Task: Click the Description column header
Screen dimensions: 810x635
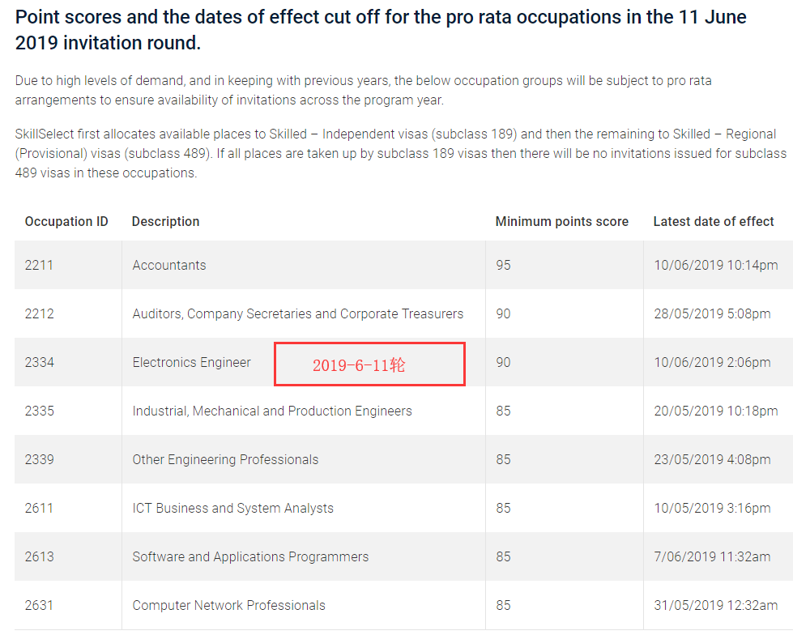Action: 165,221
